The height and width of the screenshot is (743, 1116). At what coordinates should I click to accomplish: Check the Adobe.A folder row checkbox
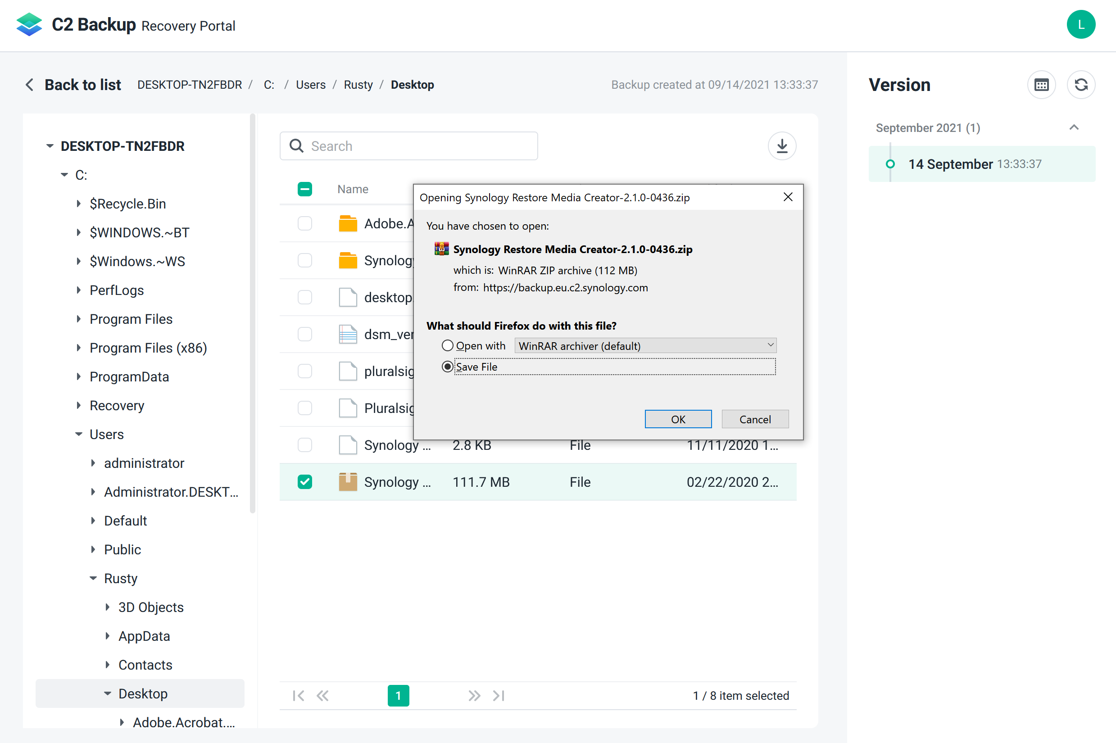tap(305, 223)
